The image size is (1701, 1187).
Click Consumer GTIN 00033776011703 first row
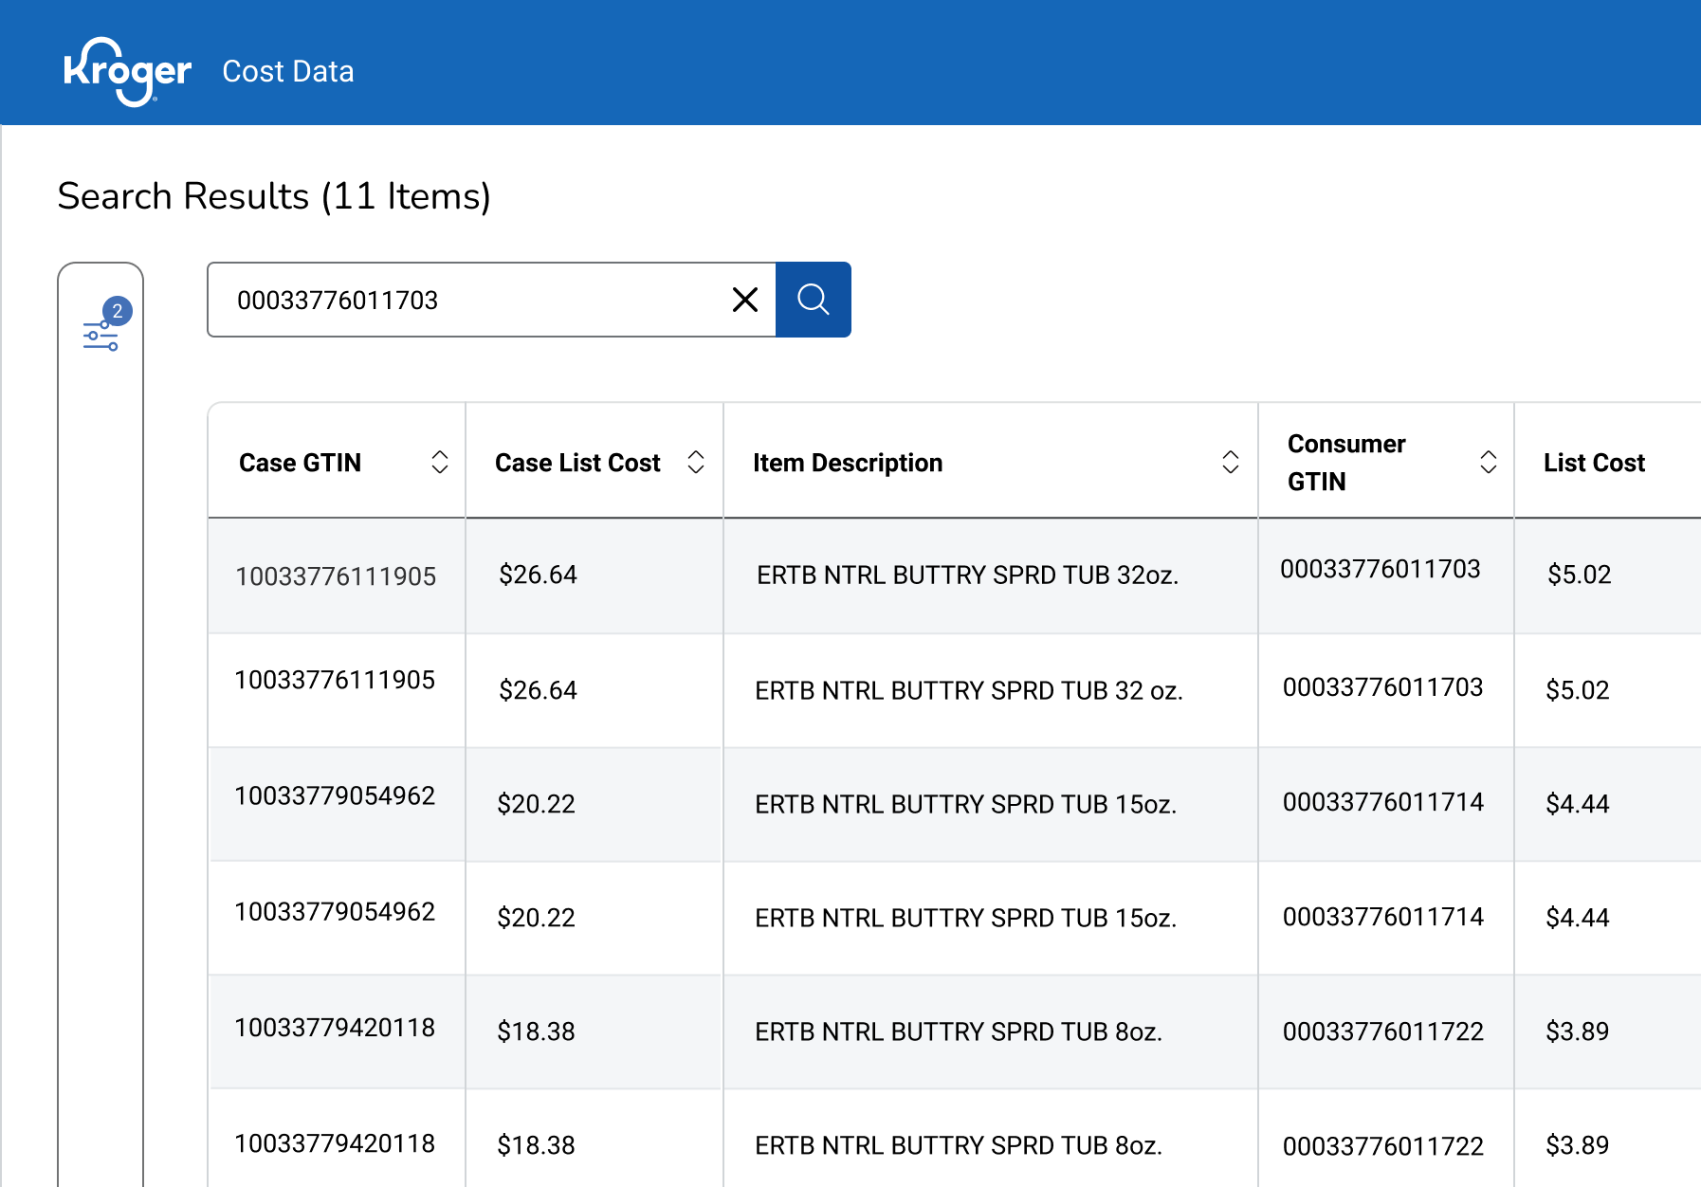tap(1381, 569)
